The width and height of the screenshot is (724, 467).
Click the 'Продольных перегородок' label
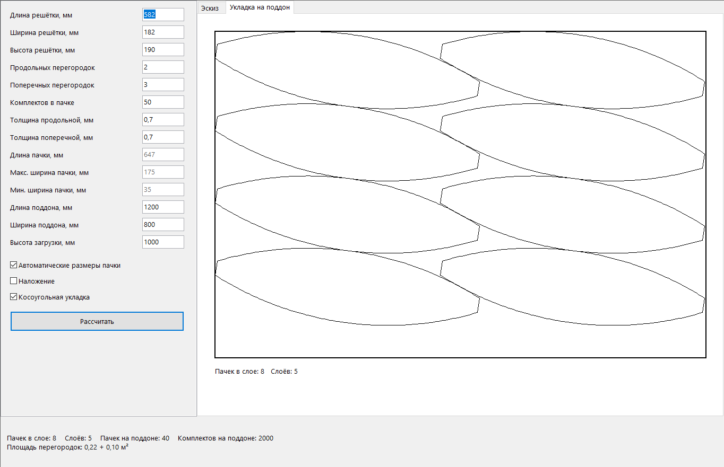click(x=53, y=68)
